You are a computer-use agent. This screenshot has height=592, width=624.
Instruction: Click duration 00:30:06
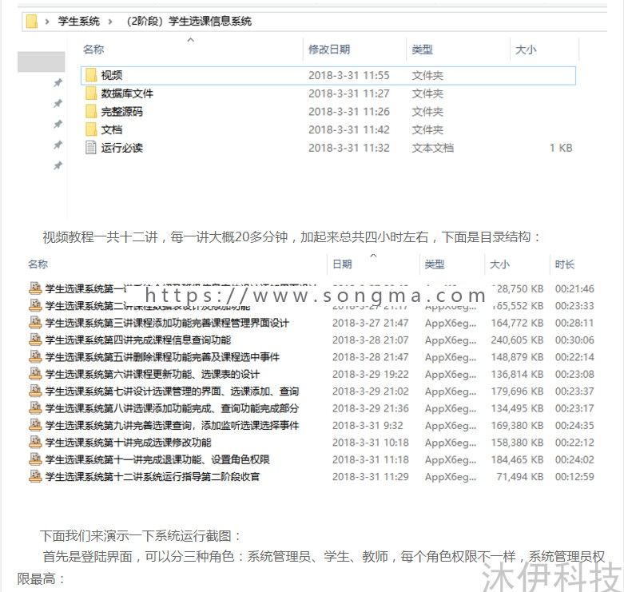click(x=574, y=340)
